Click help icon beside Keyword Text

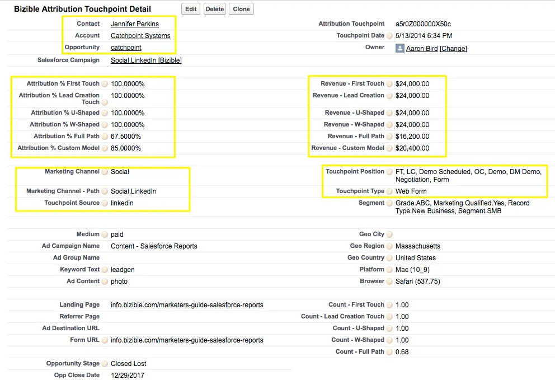pyautogui.click(x=105, y=270)
